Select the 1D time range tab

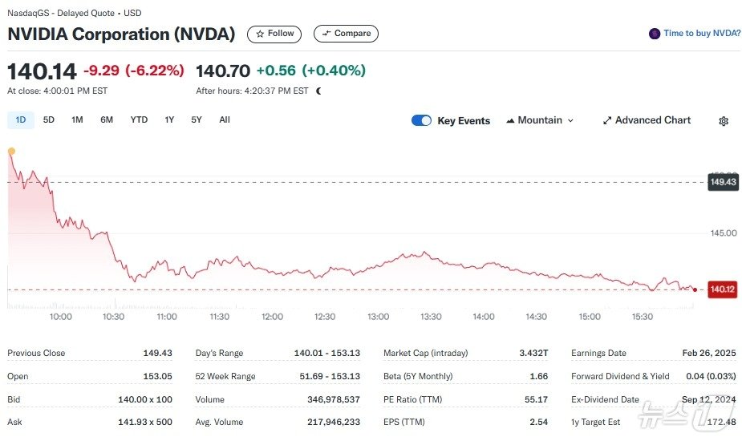point(21,120)
